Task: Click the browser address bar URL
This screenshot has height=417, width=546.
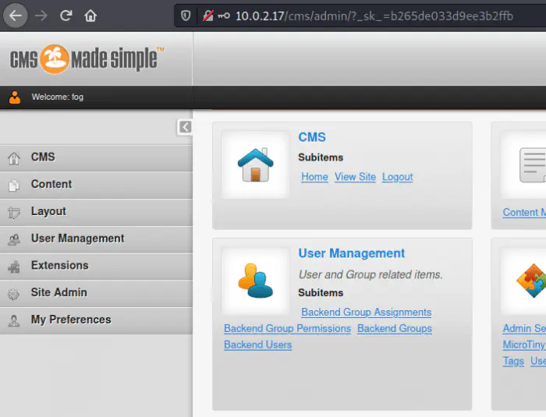Action: coord(374,15)
